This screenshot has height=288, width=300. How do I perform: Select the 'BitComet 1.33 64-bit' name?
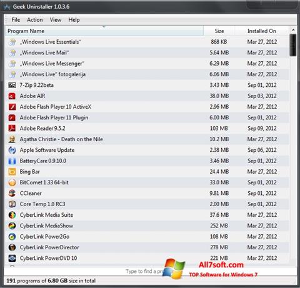44,182
